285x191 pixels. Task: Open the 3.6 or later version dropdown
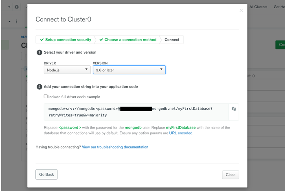coord(129,70)
